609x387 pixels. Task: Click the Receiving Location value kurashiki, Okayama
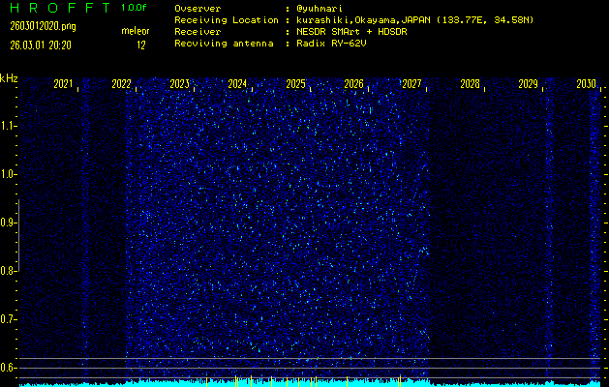(x=415, y=20)
